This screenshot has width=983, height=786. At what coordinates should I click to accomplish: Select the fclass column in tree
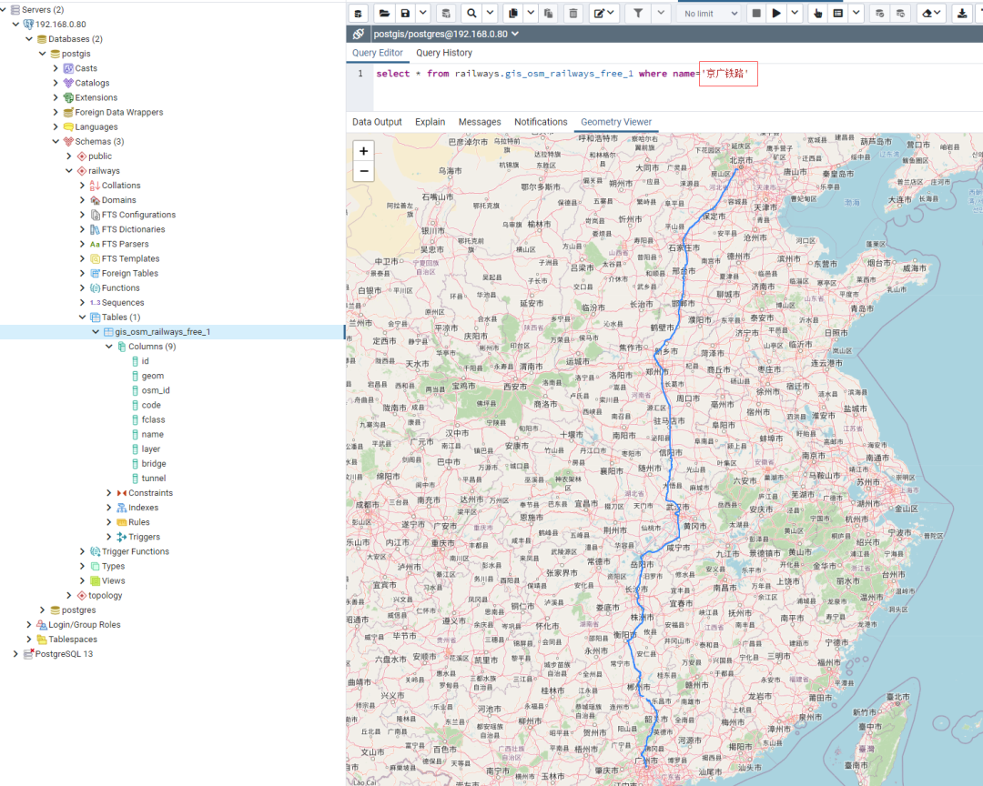point(153,419)
